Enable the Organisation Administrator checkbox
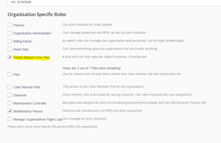Screen dimensions: 221x143 pyautogui.click(x=10, y=33)
